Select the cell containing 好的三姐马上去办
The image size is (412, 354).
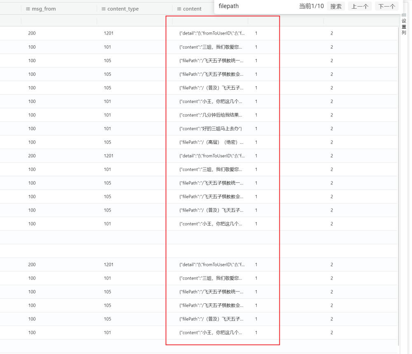[211, 129]
